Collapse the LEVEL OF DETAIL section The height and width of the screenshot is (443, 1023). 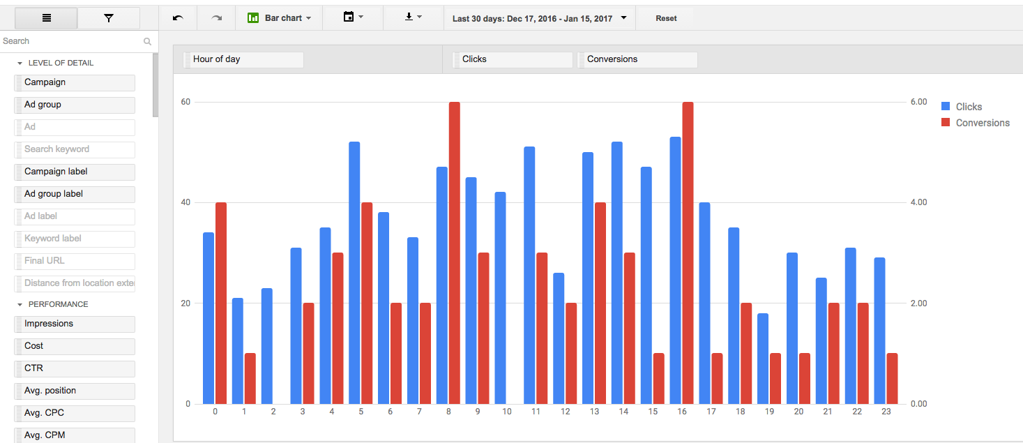click(20, 63)
